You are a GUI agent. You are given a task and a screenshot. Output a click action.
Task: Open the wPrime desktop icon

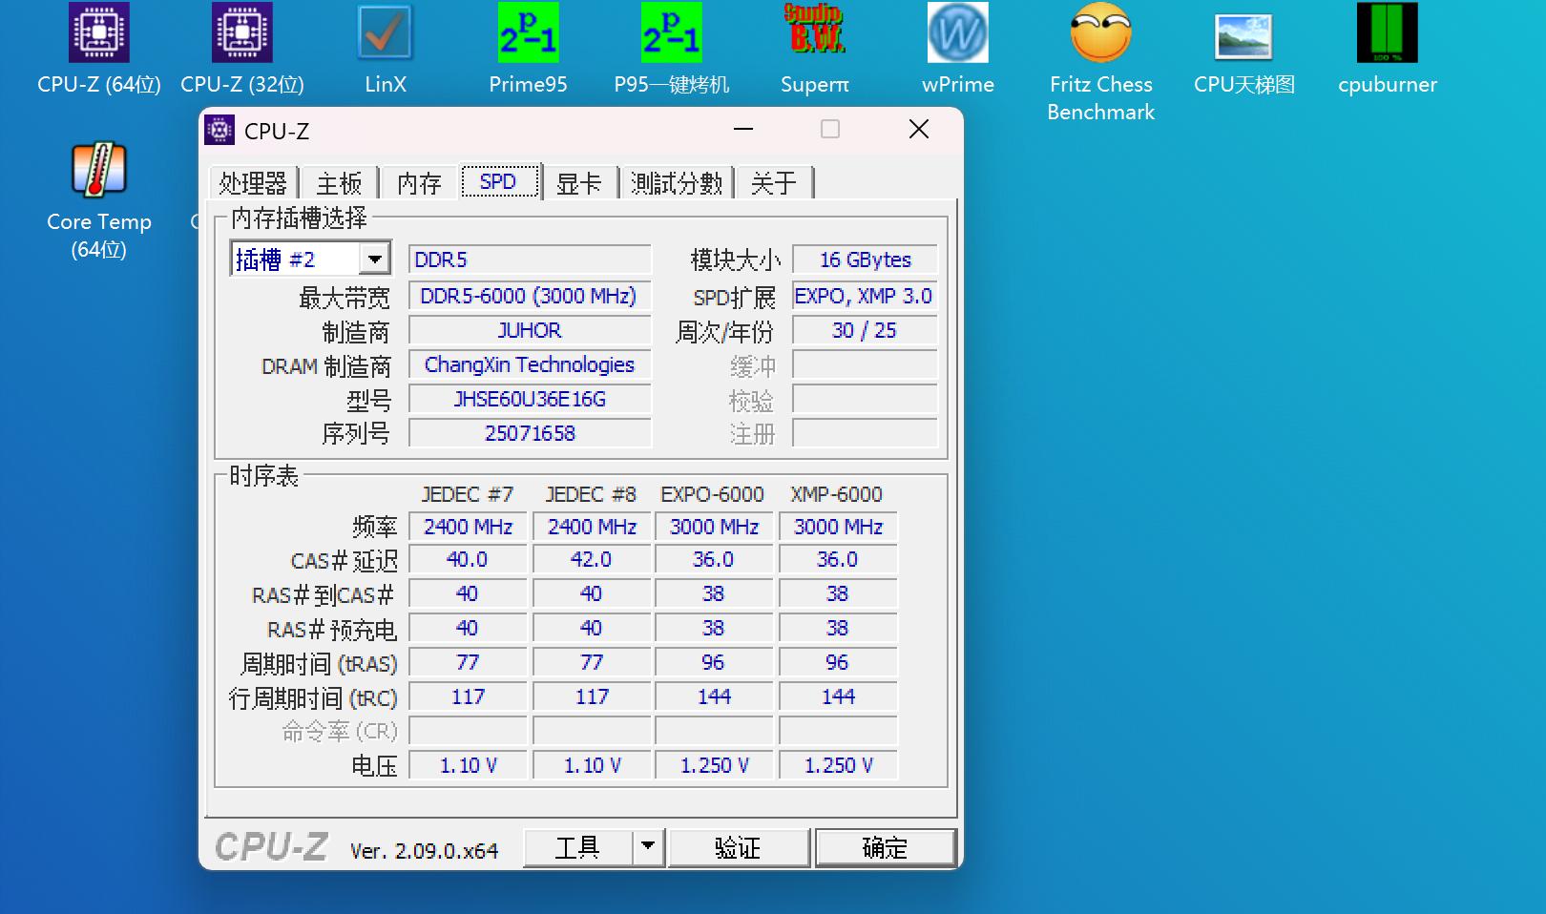tap(958, 50)
